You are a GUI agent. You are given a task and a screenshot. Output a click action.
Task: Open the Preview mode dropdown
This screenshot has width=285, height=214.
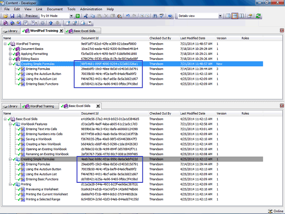(x=71, y=16)
